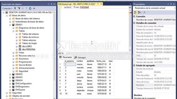
Task: Expand the dbo.LIBRO table node
Action: pyautogui.click(x=17, y=46)
